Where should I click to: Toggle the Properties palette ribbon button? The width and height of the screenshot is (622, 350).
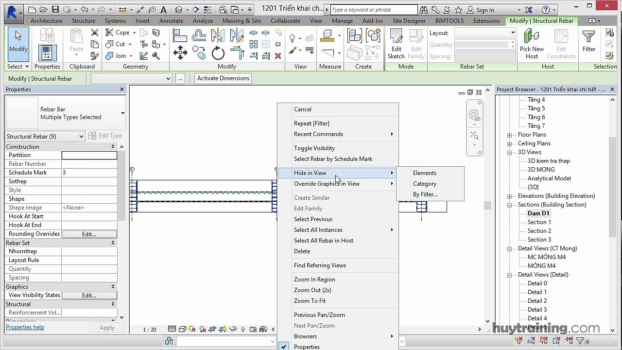click(x=47, y=52)
